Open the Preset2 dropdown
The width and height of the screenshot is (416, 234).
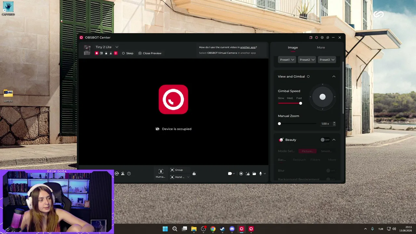point(307,60)
